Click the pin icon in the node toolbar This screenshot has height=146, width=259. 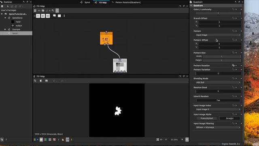point(64,16)
